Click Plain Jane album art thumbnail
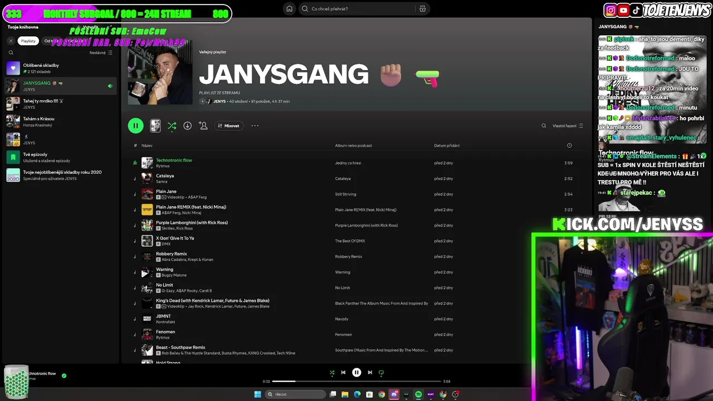Image resolution: width=713 pixels, height=401 pixels. pyautogui.click(x=147, y=194)
